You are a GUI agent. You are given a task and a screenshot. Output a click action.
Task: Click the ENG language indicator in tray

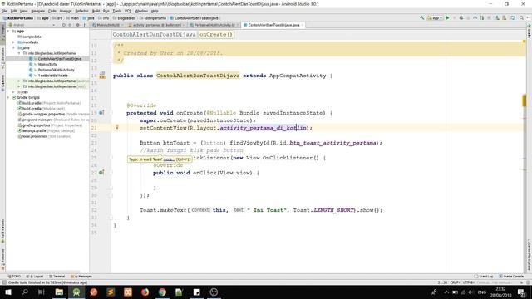482,292
